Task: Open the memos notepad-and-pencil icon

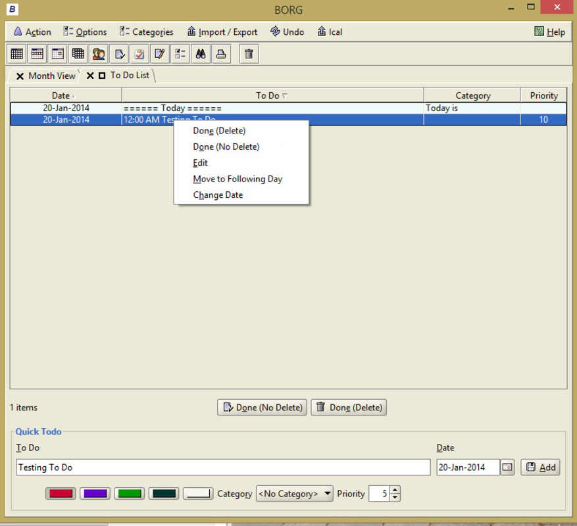Action: click(160, 54)
